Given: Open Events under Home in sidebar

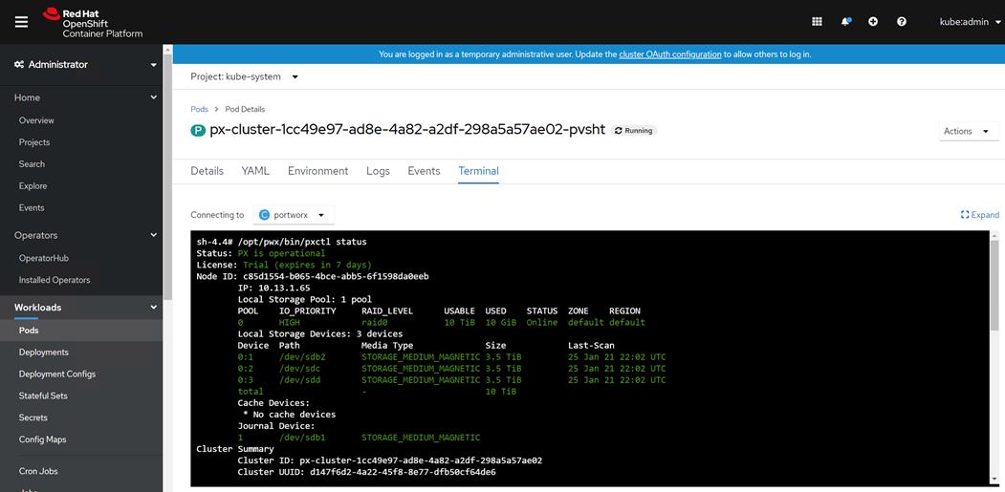Looking at the screenshot, I should (x=32, y=207).
